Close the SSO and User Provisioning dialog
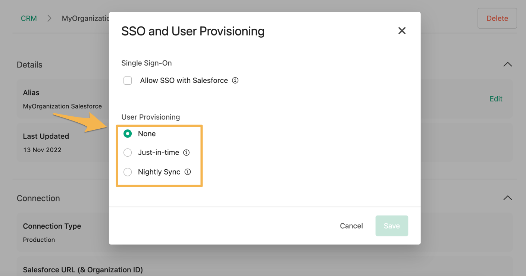Image resolution: width=526 pixels, height=276 pixels. (402, 31)
